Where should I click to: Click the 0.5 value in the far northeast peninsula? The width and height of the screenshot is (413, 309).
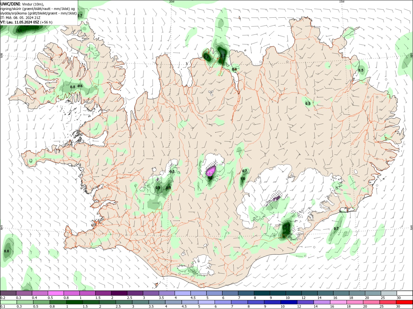[361, 70]
